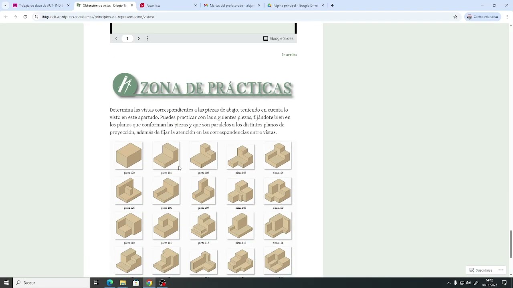This screenshot has height=288, width=513.
Task: Advance to next slide in embed
Action: (139, 38)
